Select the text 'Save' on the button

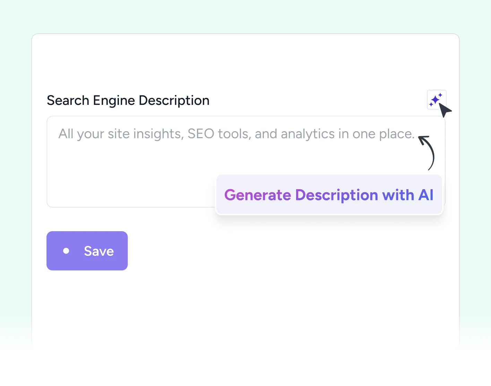[99, 251]
